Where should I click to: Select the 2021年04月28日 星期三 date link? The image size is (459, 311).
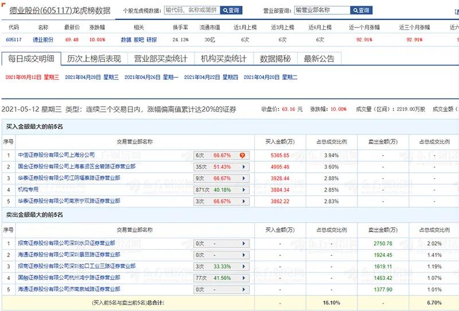click(91, 77)
